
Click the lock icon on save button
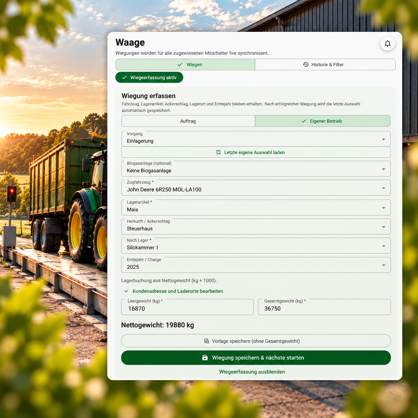pyautogui.click(x=205, y=358)
